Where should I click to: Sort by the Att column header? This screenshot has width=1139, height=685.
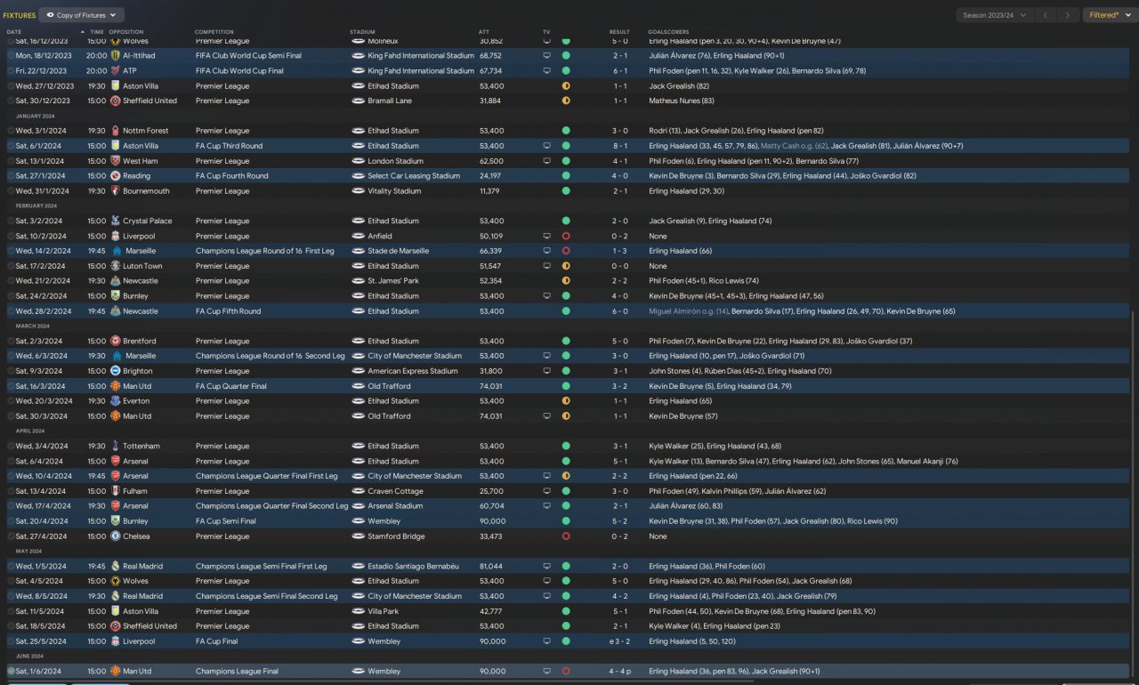[484, 32]
